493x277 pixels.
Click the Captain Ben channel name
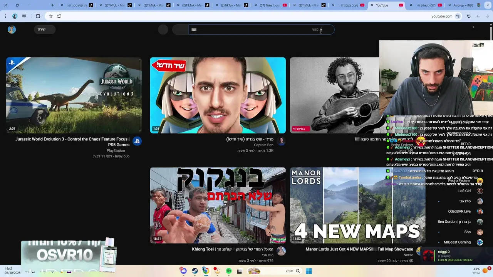pyautogui.click(x=264, y=145)
